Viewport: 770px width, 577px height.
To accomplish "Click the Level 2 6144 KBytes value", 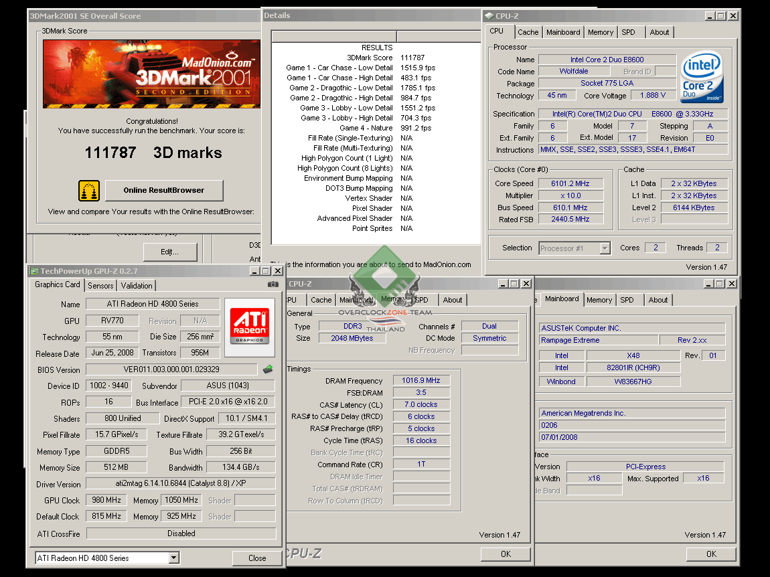I will click(x=694, y=208).
